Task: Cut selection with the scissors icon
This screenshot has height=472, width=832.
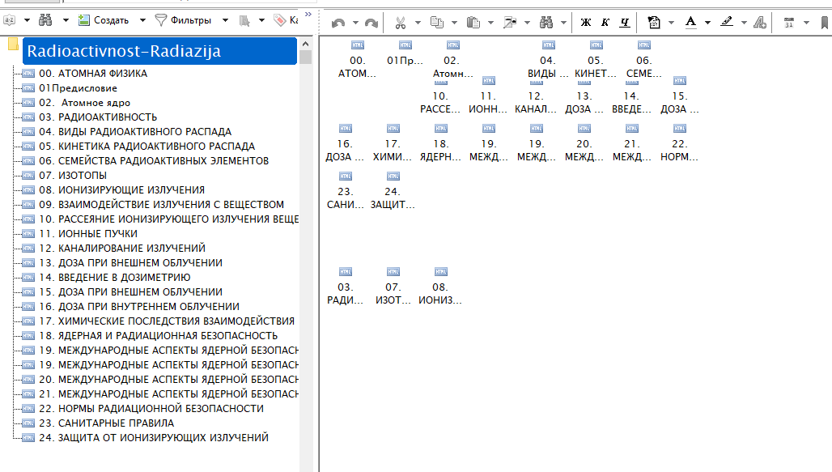Action: (x=401, y=23)
